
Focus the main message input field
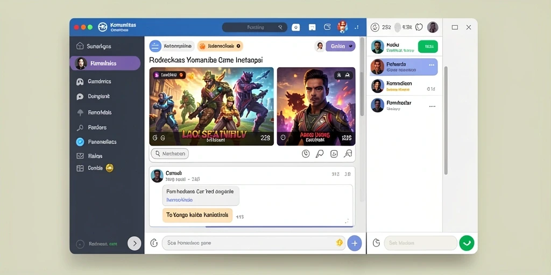[253, 243]
